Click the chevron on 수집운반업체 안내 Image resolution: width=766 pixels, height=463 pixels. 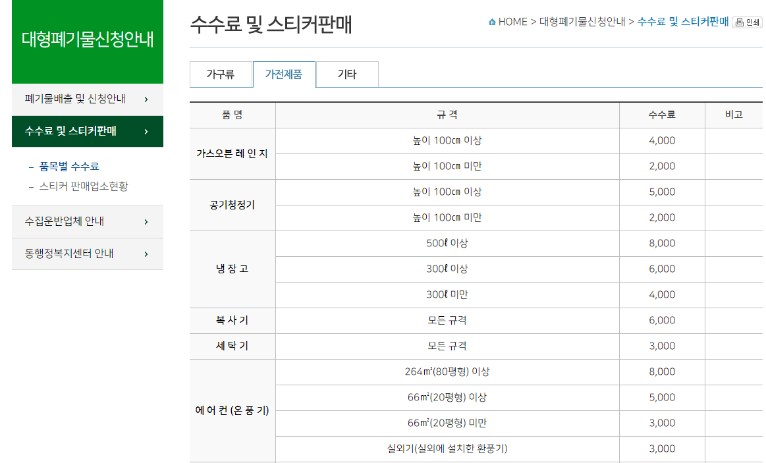pos(146,222)
